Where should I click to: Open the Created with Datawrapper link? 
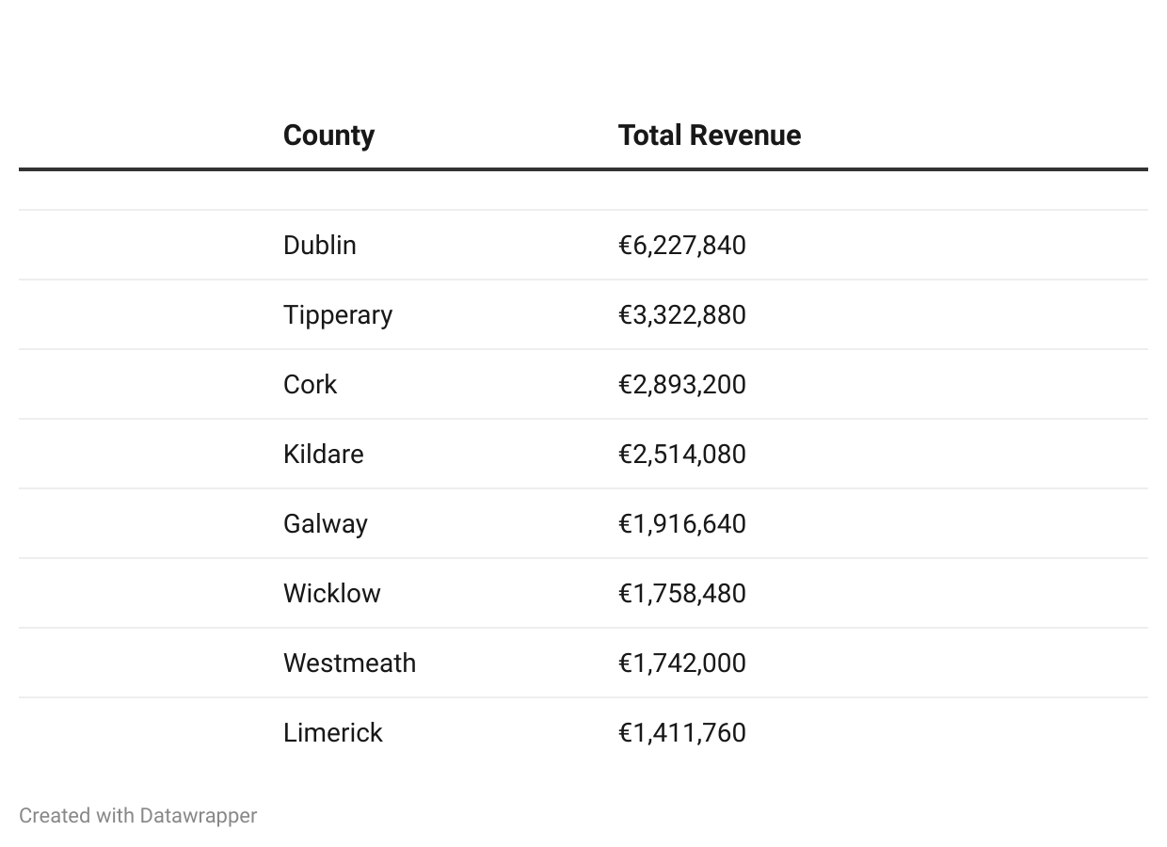(137, 816)
